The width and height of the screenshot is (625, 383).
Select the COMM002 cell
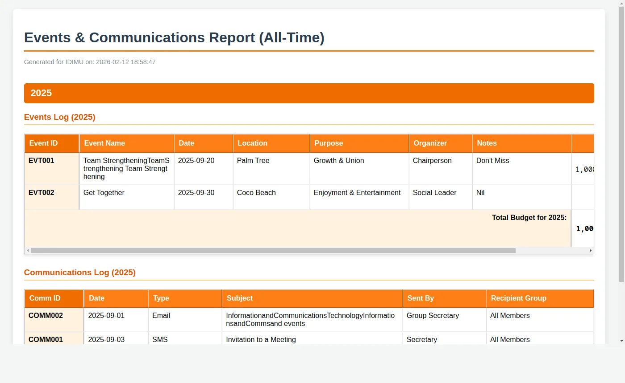point(54,320)
